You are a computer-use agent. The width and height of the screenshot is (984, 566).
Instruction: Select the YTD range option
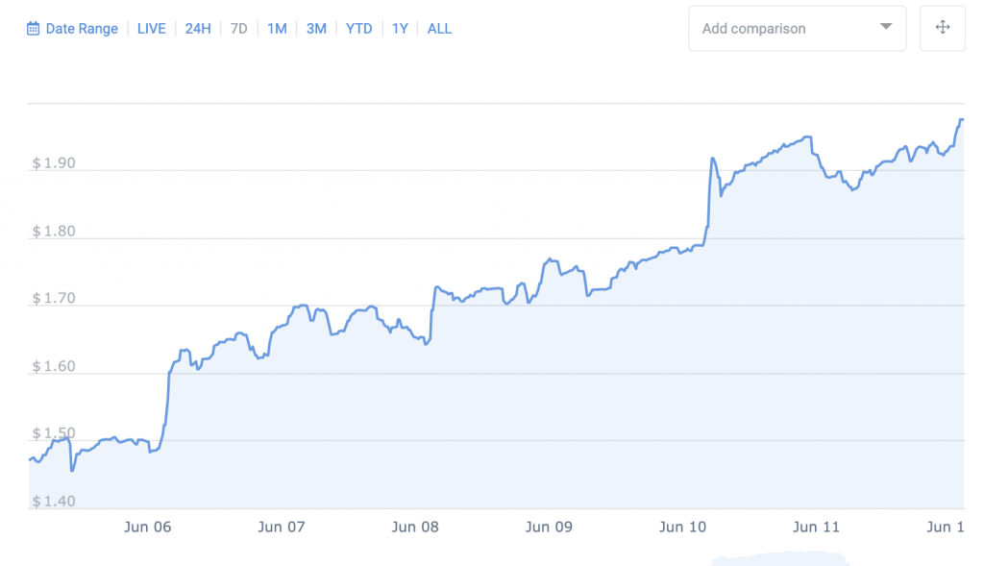pos(359,29)
